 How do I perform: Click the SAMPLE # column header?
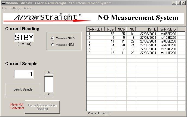point(96,29)
